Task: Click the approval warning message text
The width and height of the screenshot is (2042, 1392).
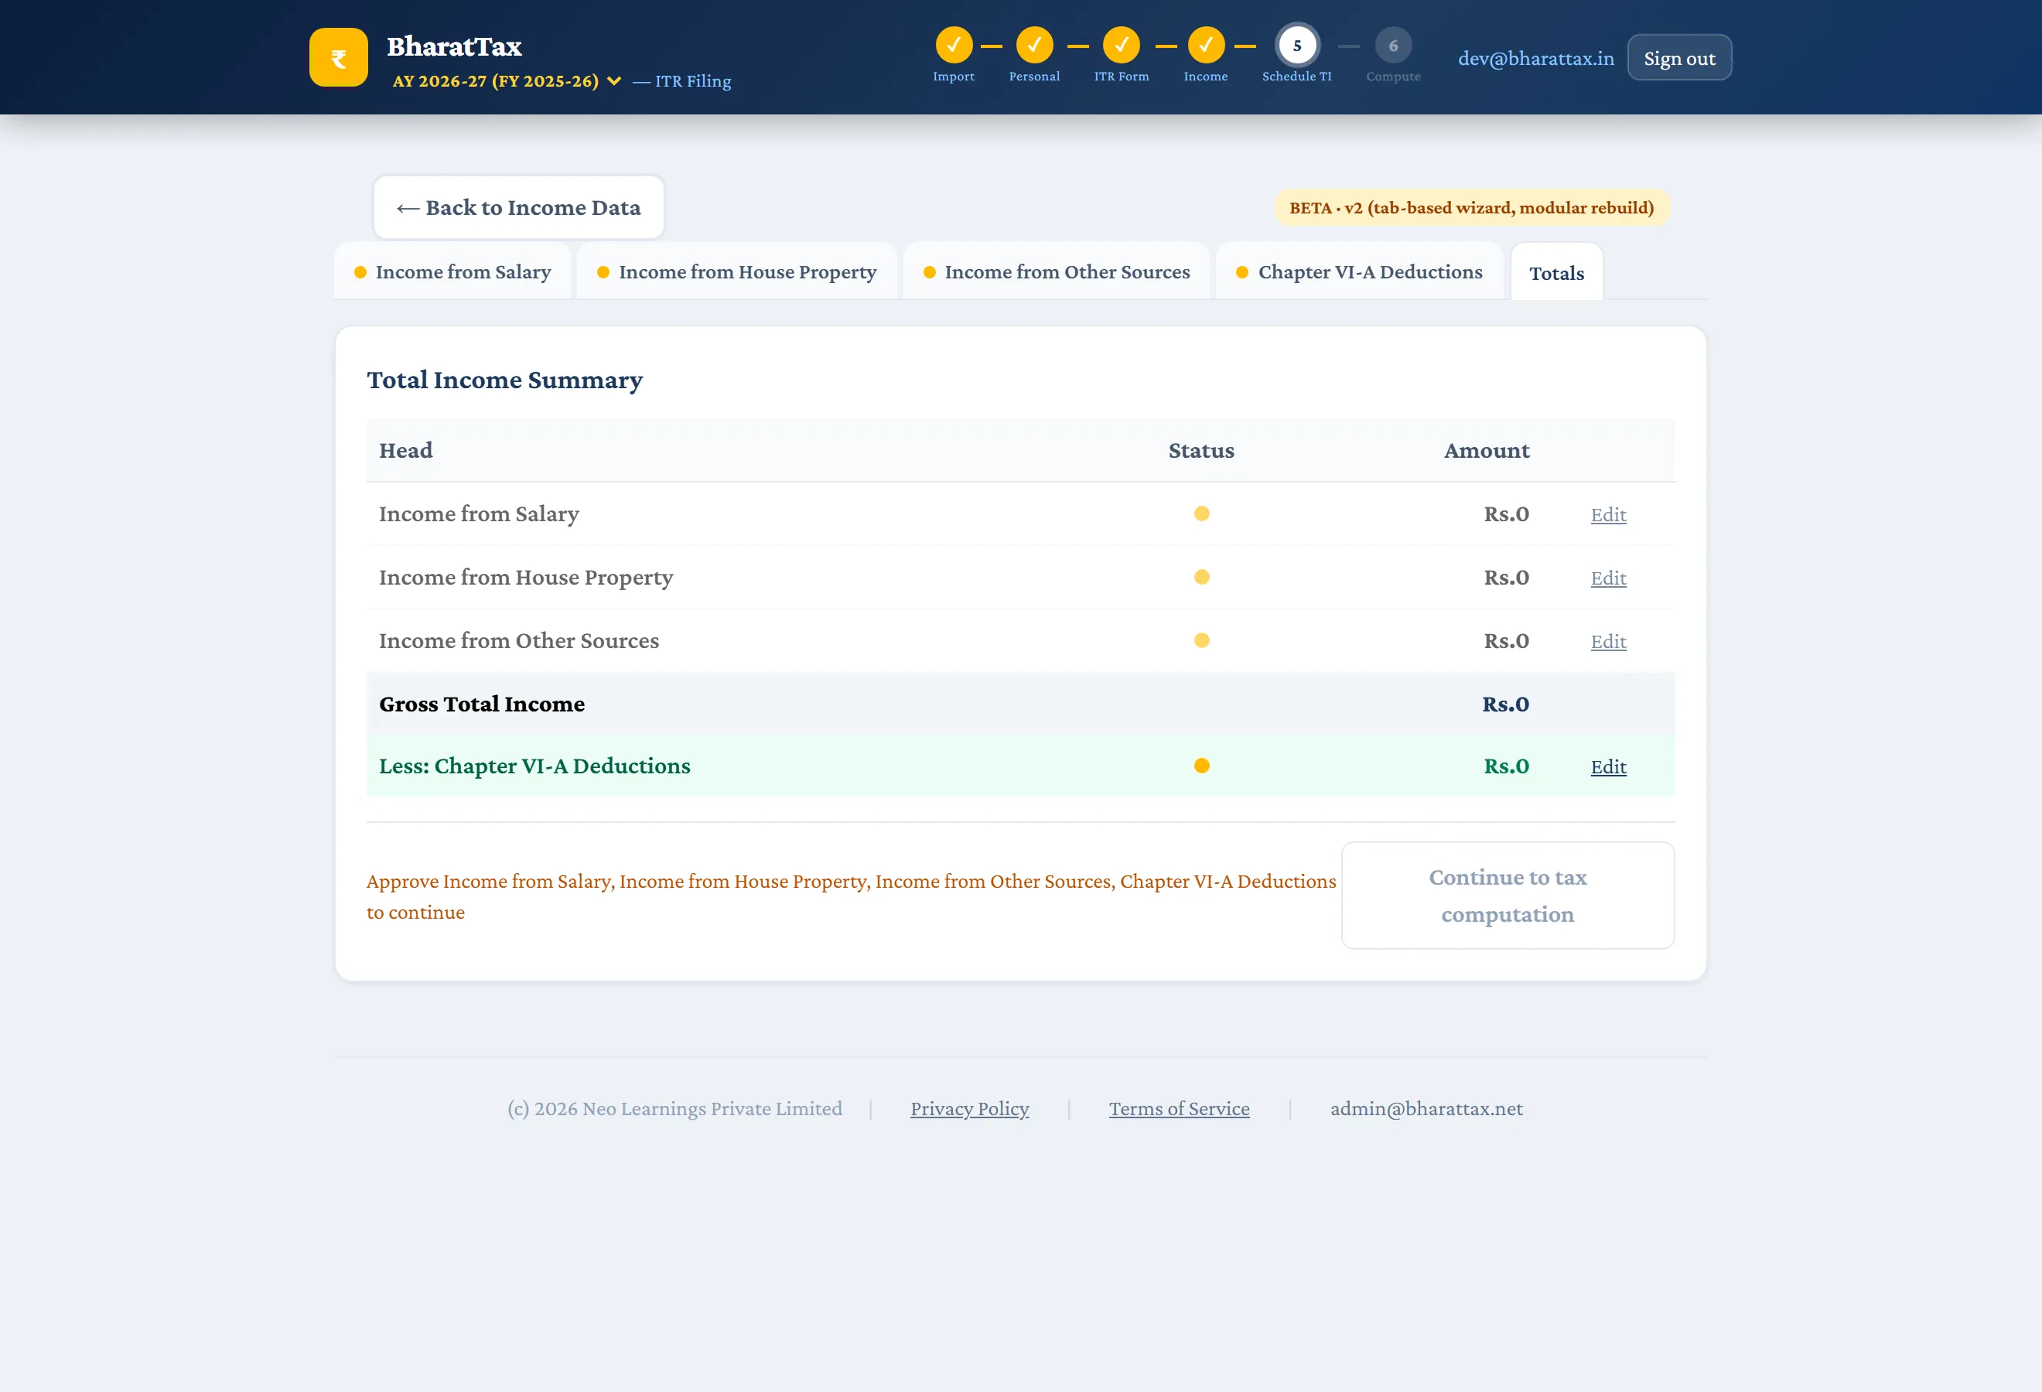Action: (x=851, y=896)
